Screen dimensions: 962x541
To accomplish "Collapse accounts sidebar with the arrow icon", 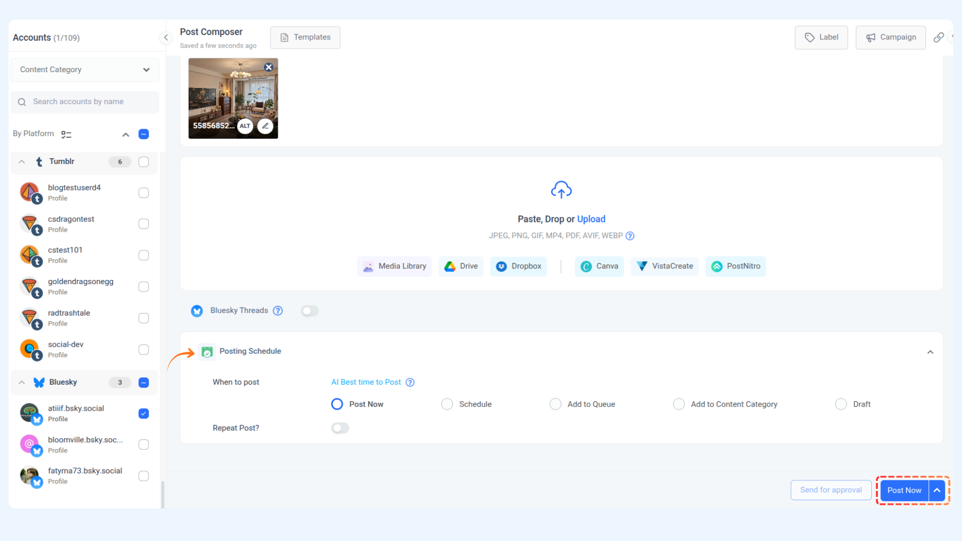I will tap(166, 38).
